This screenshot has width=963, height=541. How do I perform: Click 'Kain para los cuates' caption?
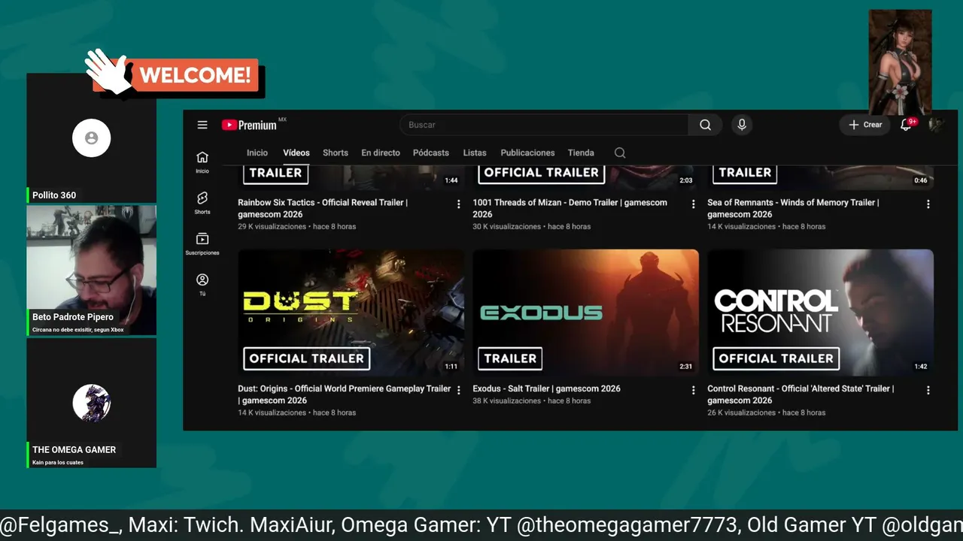point(58,463)
